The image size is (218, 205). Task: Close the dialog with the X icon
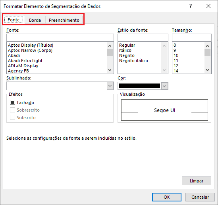coord(208,6)
